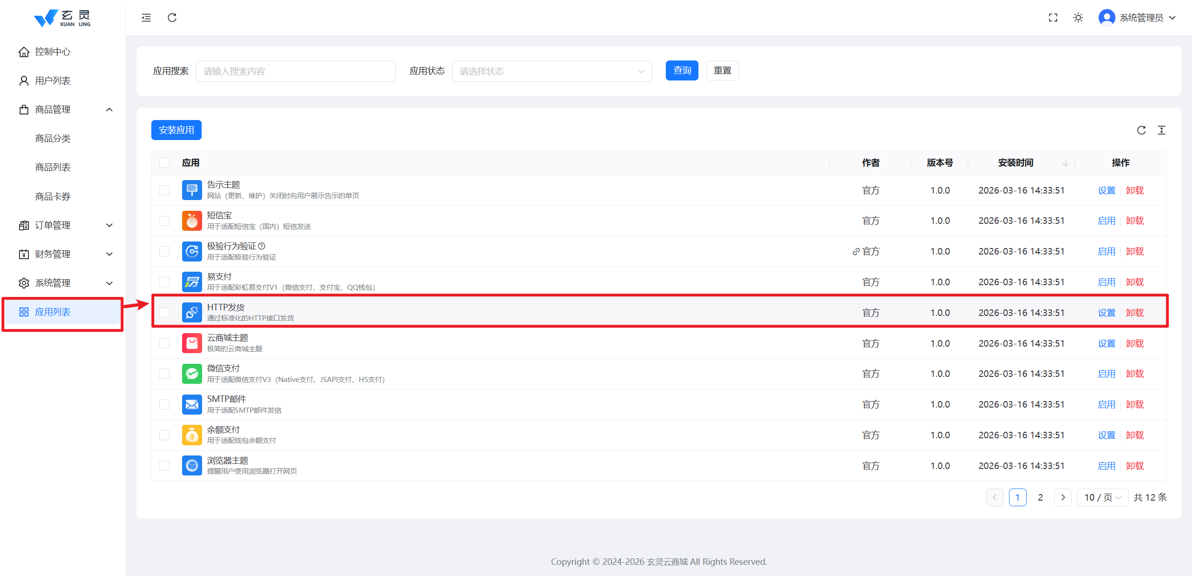The height and width of the screenshot is (576, 1192).
Task: Collapse the sidebar menu icon
Action: [x=146, y=18]
